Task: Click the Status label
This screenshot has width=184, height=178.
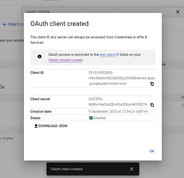Action: pyautogui.click(x=35, y=118)
